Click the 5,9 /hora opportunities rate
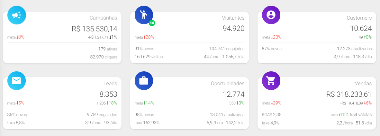The width and height of the screenshot is (380, 136). click(215, 123)
